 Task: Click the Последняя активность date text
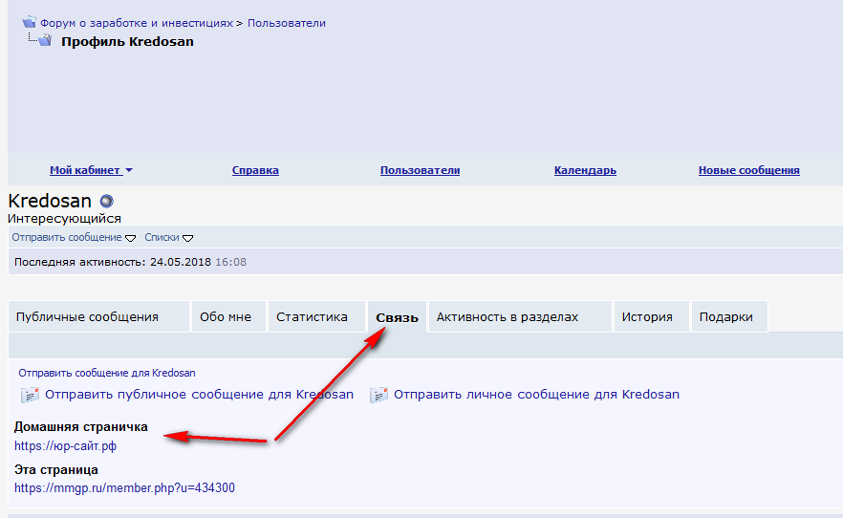[130, 262]
